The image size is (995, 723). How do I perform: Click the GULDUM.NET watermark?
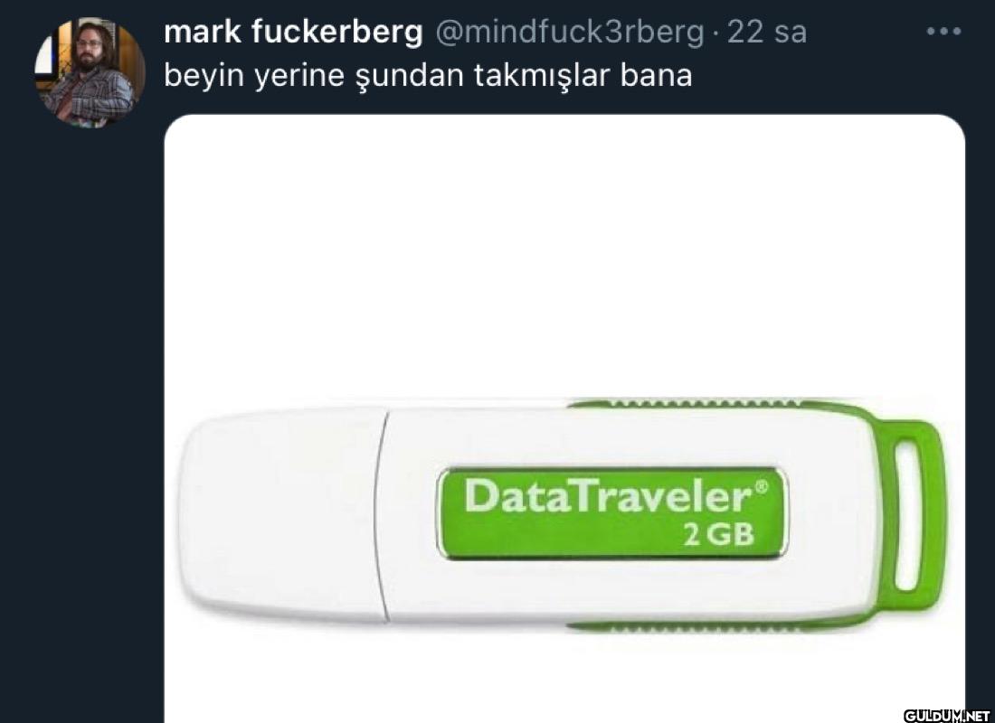[946, 716]
